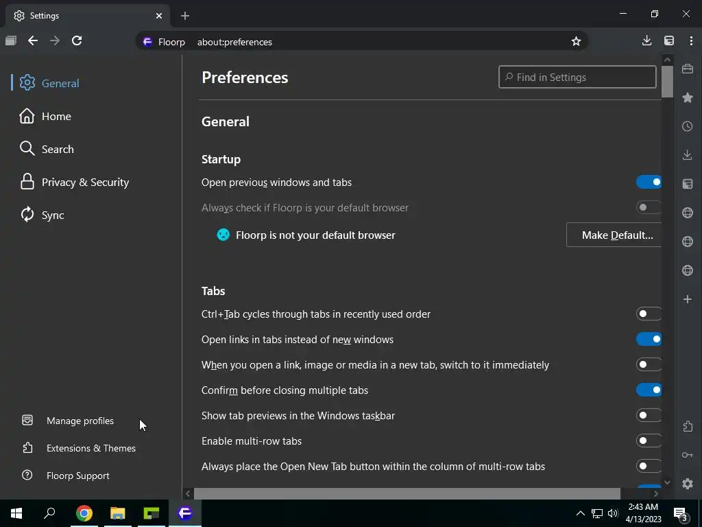Click the taskbar clock and date
This screenshot has width=702, height=527.
[x=643, y=513]
